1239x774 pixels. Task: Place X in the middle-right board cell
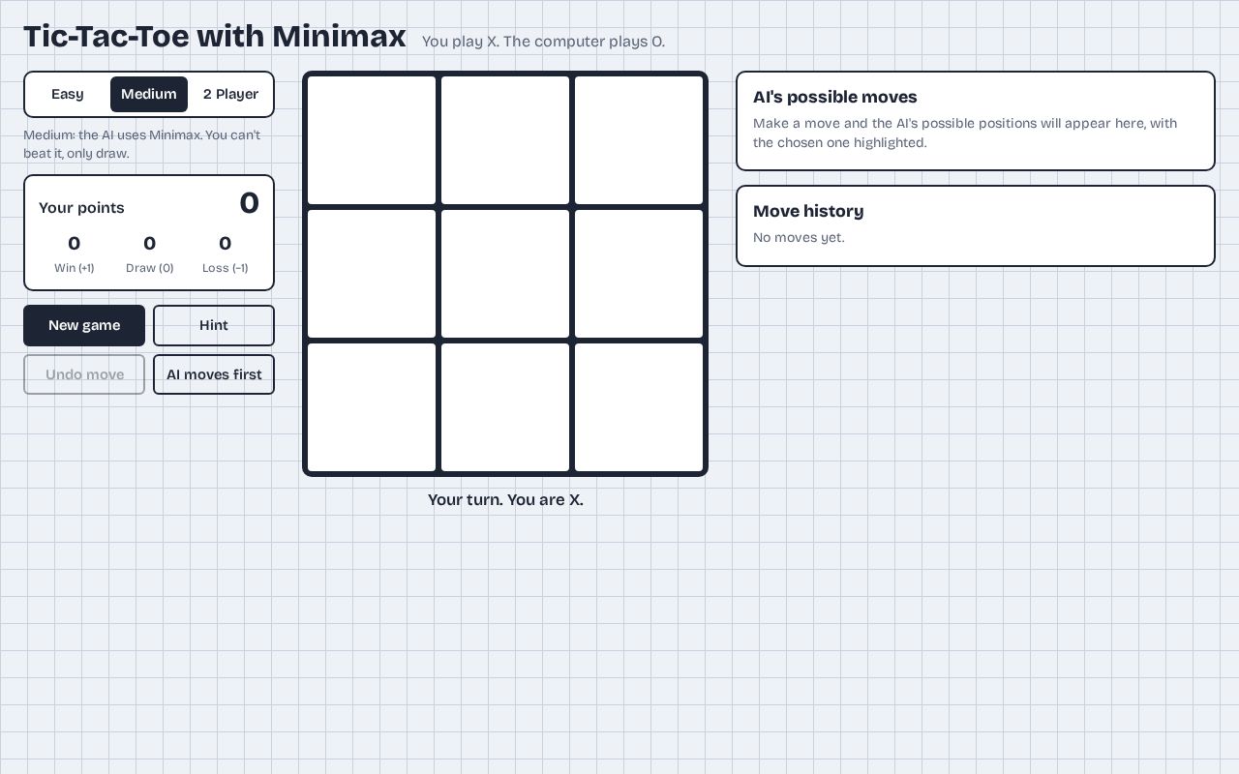point(639,274)
